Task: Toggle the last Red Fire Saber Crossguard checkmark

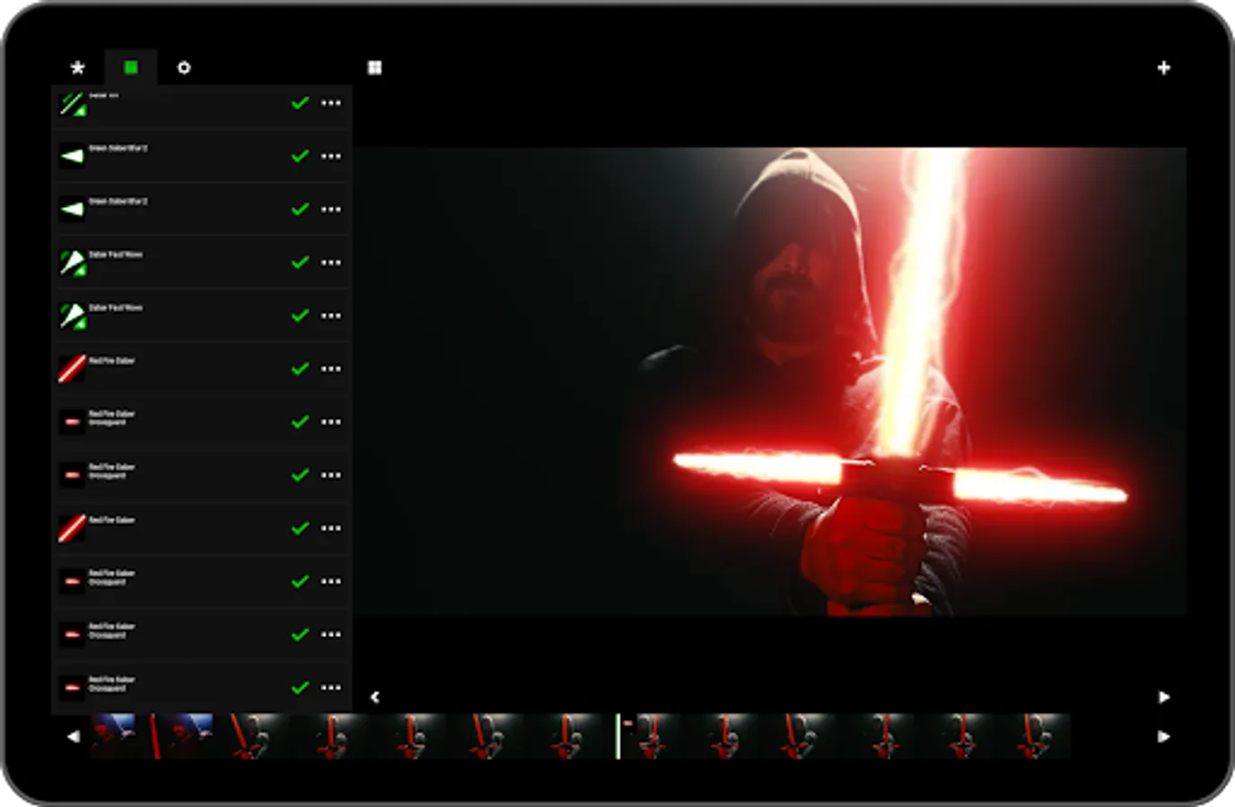Action: click(x=301, y=688)
